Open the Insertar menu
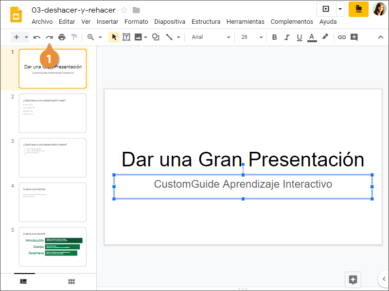This screenshot has width=389, height=291. point(107,22)
